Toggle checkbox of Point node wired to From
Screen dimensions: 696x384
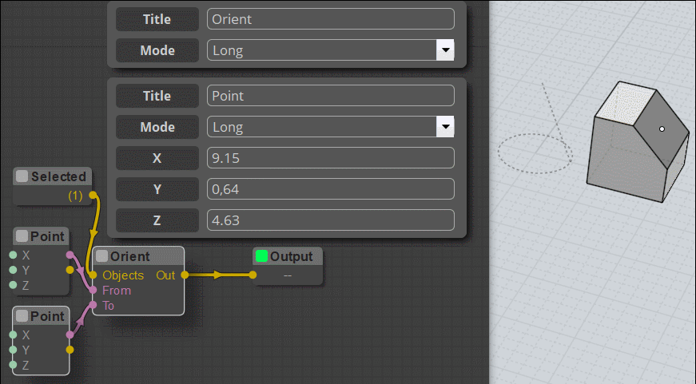coord(22,236)
